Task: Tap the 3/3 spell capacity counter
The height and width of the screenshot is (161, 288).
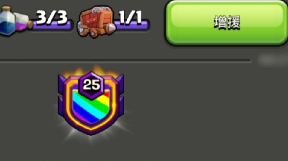Action: pyautogui.click(x=52, y=17)
